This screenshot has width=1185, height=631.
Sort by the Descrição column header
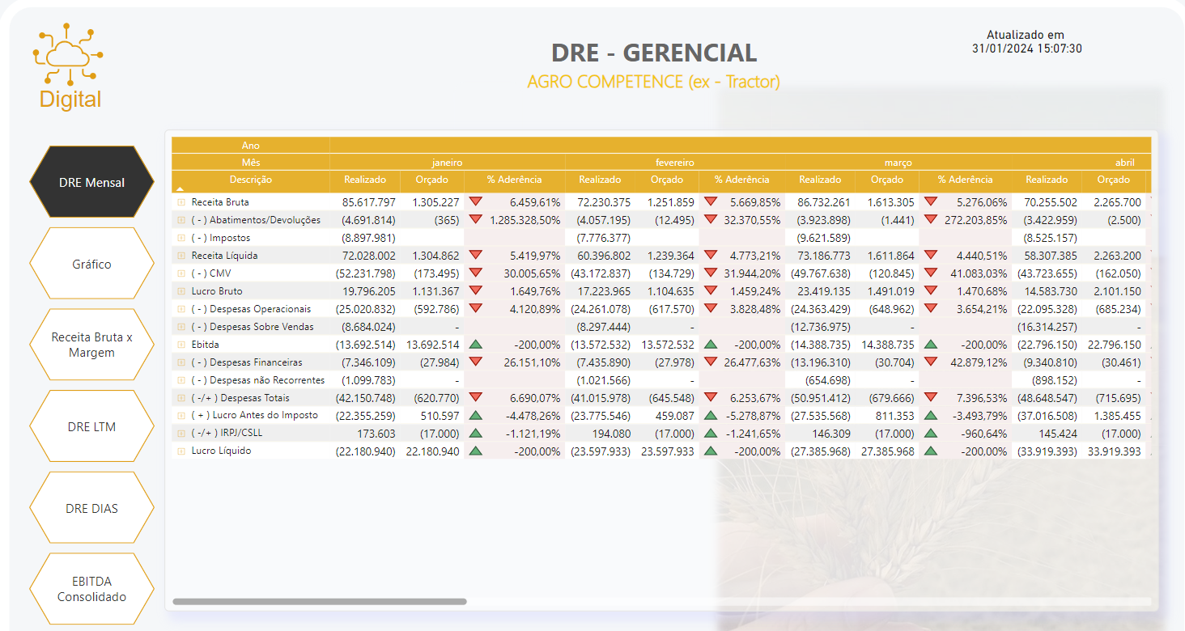click(251, 180)
